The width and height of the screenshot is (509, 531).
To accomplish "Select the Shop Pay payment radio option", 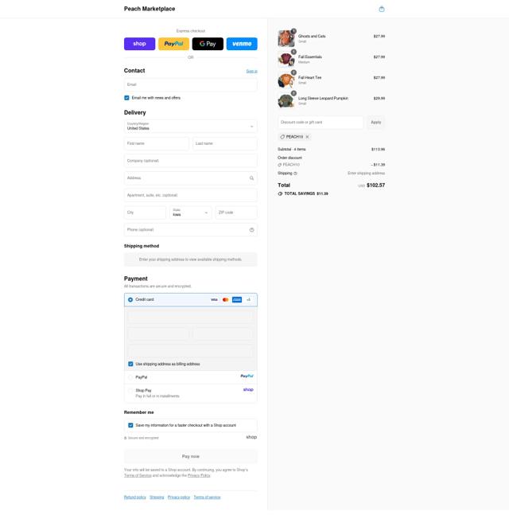I will tap(130, 391).
